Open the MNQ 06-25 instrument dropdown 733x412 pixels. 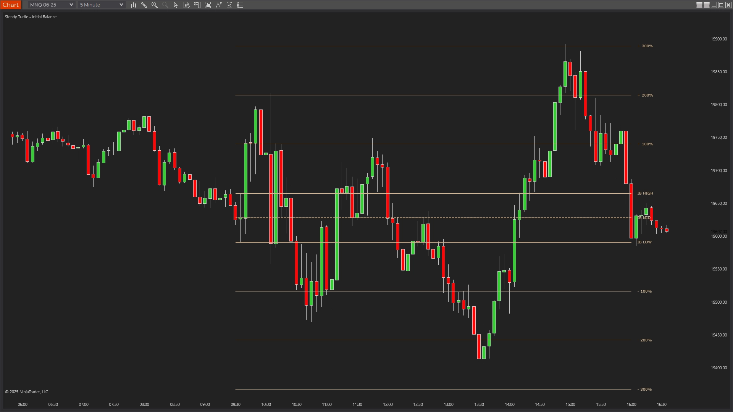pyautogui.click(x=51, y=5)
